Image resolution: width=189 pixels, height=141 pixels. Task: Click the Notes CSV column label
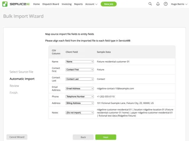click(x=55, y=113)
